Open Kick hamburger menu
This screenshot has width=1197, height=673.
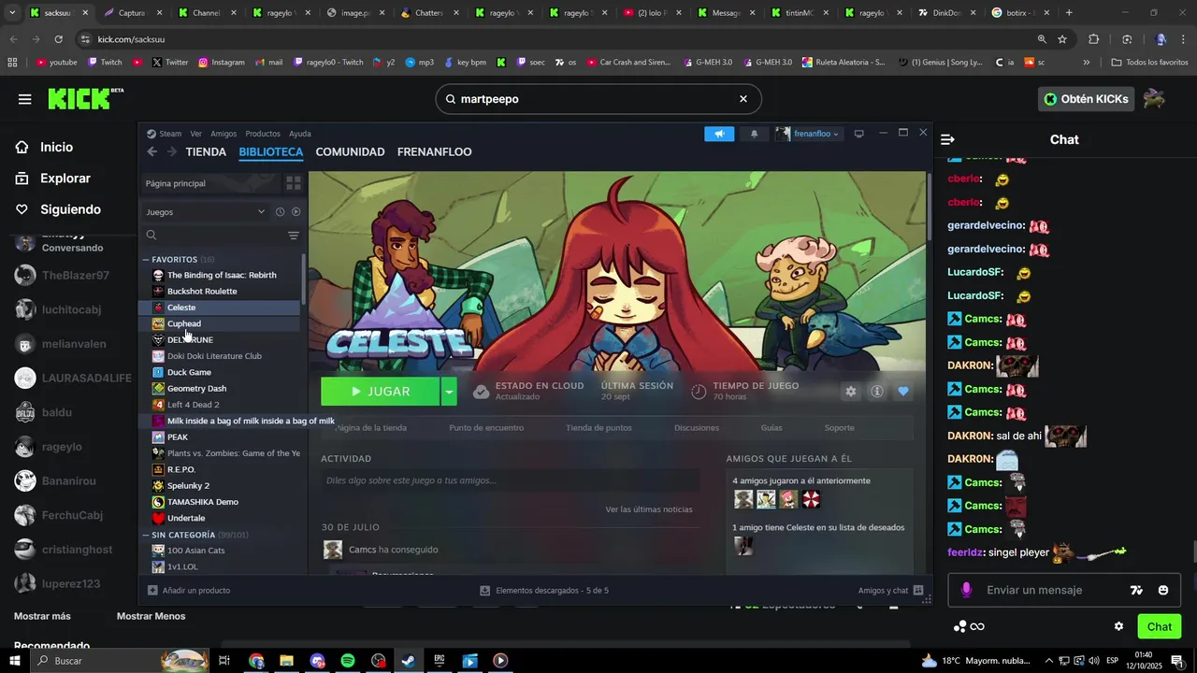click(x=25, y=99)
